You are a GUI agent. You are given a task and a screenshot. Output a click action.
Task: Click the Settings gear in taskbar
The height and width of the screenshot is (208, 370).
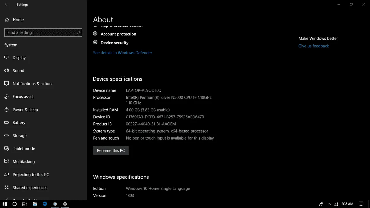tap(65, 204)
